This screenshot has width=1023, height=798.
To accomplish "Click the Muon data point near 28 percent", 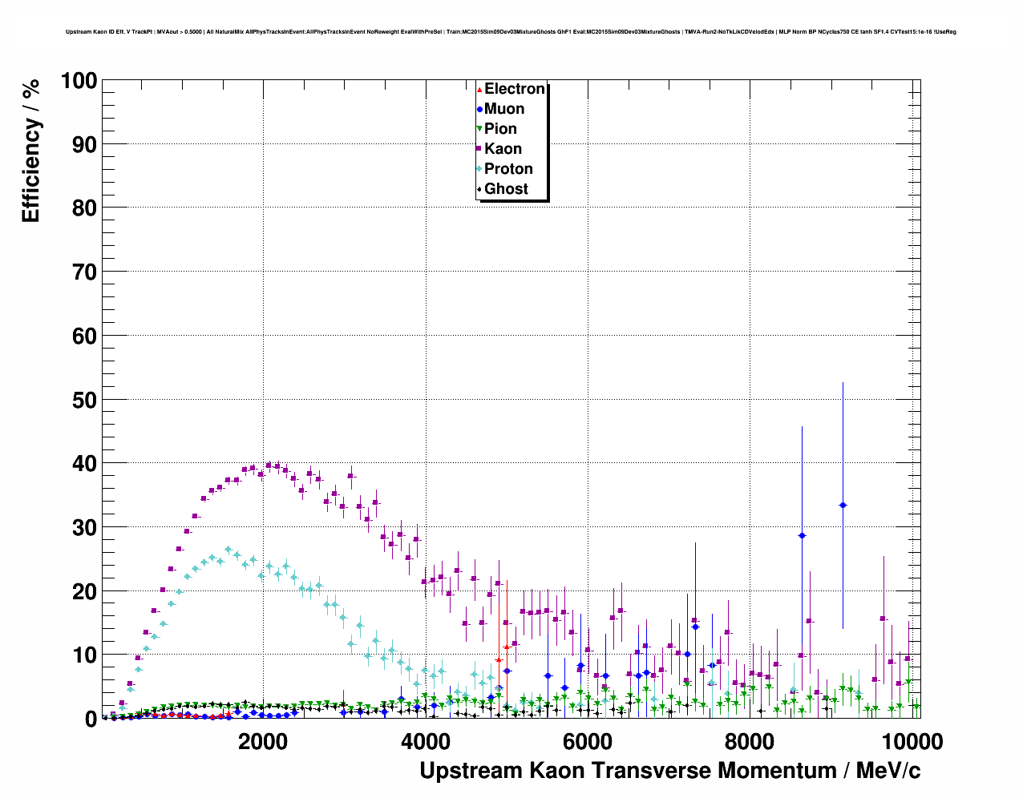I will click(802, 535).
